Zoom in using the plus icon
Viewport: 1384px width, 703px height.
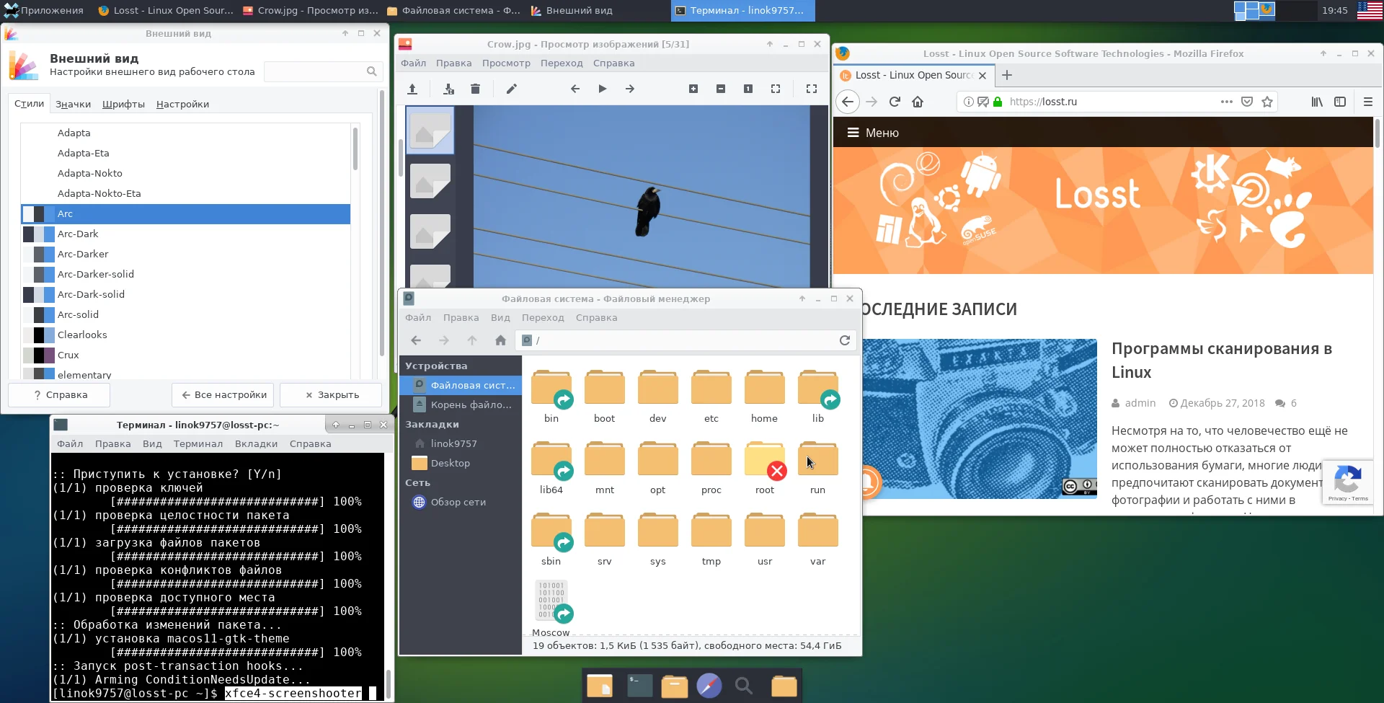point(693,89)
